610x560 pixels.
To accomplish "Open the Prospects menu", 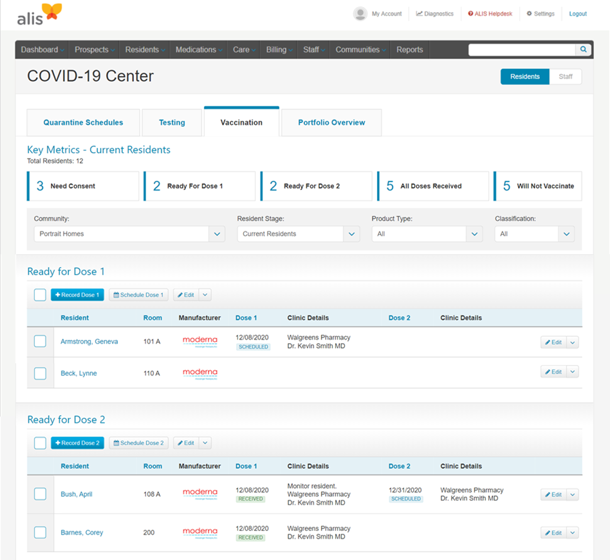I will (94, 50).
